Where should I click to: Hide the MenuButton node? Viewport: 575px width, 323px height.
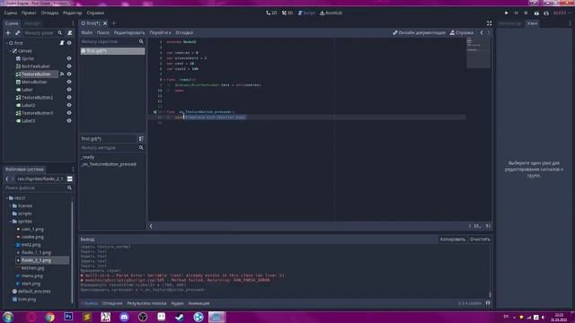(x=69, y=82)
